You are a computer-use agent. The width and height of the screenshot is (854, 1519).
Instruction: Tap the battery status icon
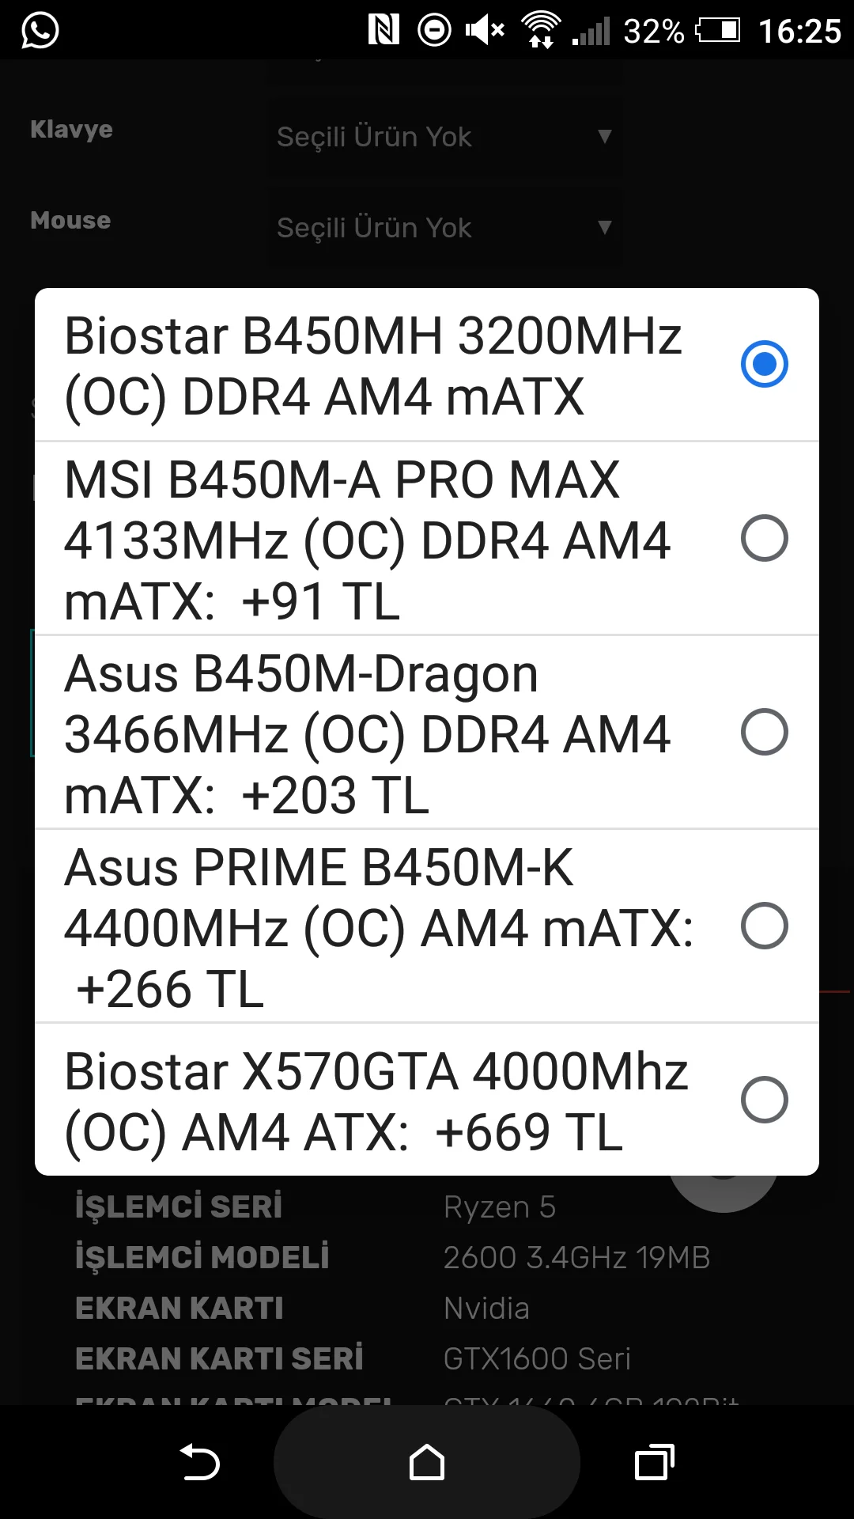point(717,31)
